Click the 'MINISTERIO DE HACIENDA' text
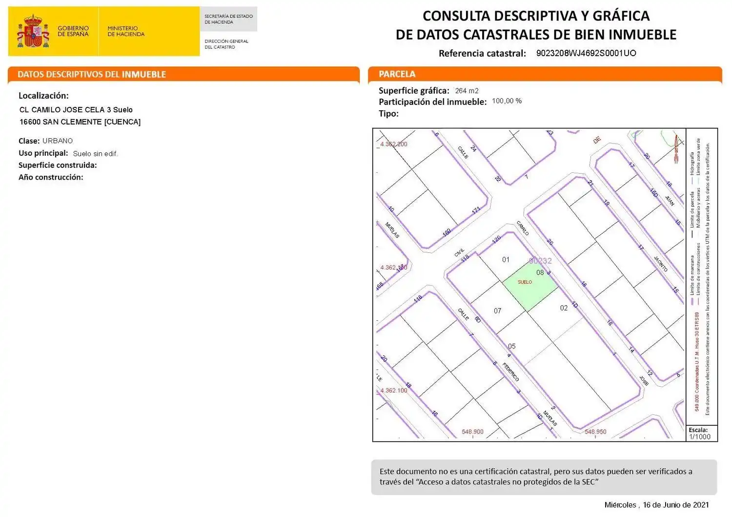Screen dimensions: 732x517 pyautogui.click(x=126, y=31)
